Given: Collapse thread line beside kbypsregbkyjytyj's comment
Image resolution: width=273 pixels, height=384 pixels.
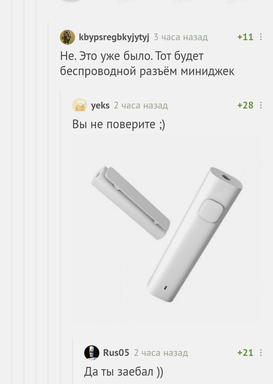Looking at the screenshot, I should coord(48,203).
